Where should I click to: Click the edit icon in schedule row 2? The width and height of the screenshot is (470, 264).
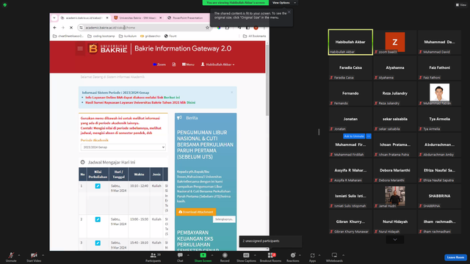pyautogui.click(x=98, y=219)
